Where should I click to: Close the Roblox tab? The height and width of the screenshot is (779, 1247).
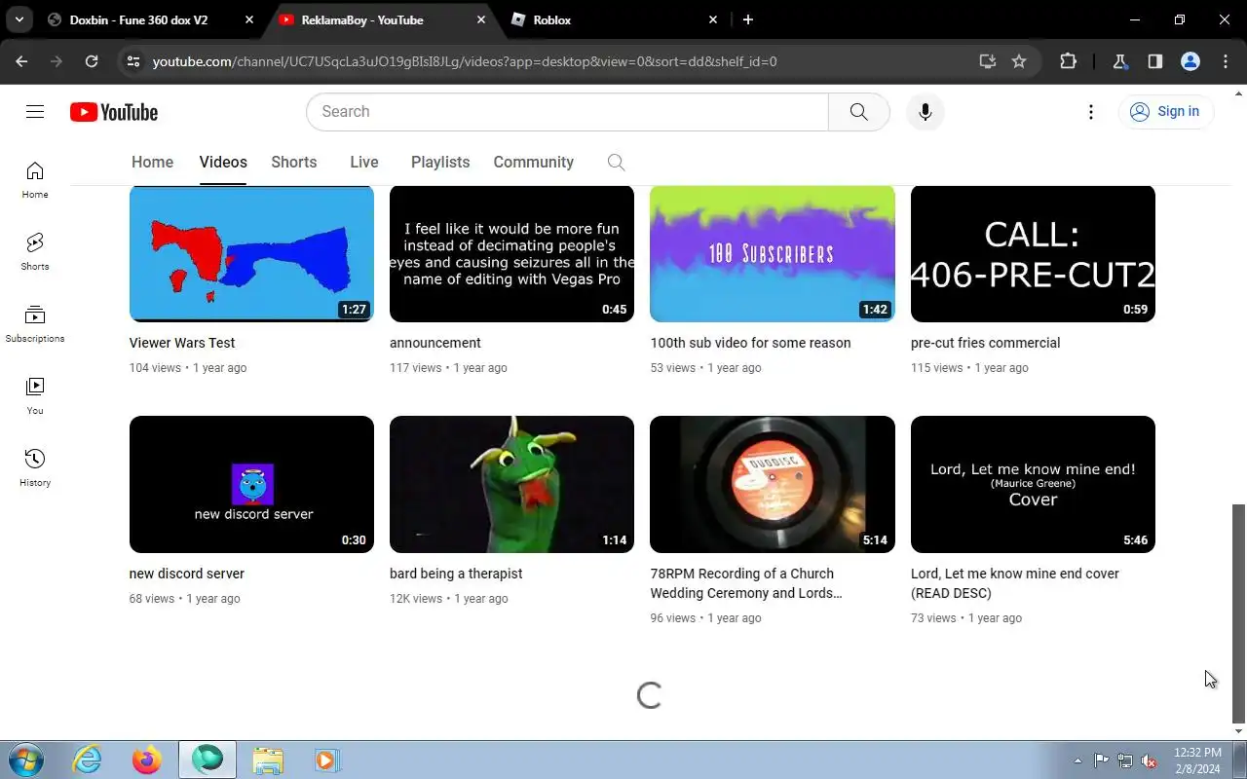point(713,19)
